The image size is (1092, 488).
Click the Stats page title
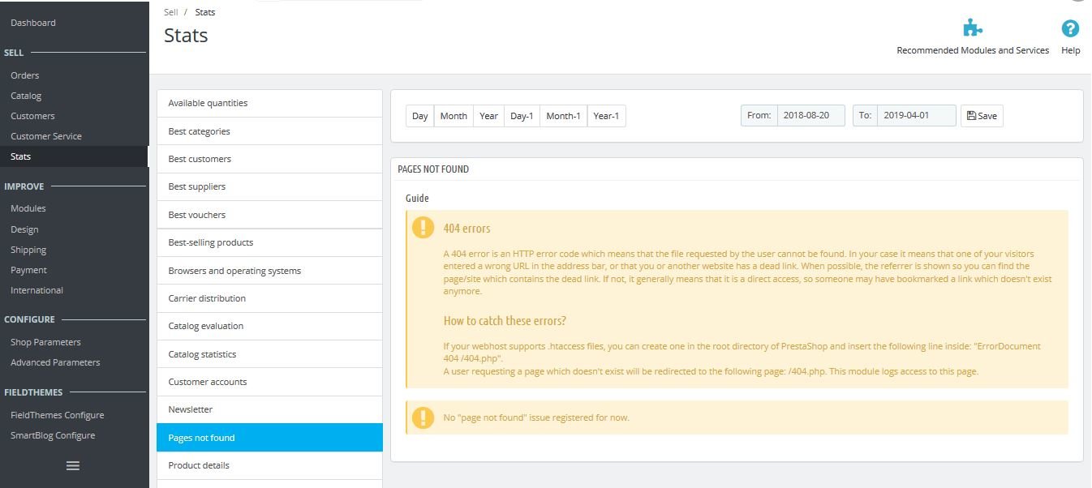tap(186, 36)
